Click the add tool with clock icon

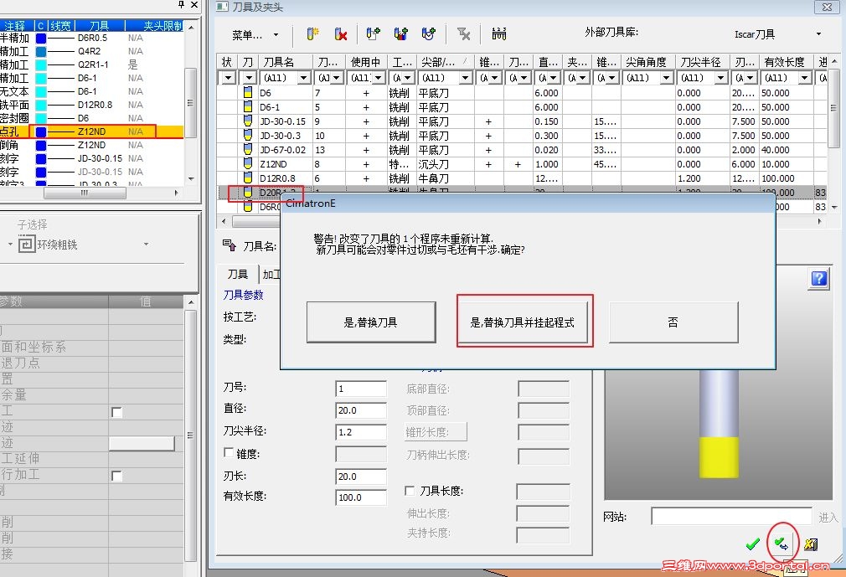pyautogui.click(x=429, y=34)
